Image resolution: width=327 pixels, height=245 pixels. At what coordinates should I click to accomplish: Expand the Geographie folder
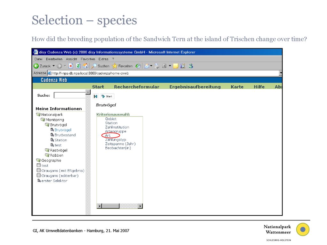38,160
